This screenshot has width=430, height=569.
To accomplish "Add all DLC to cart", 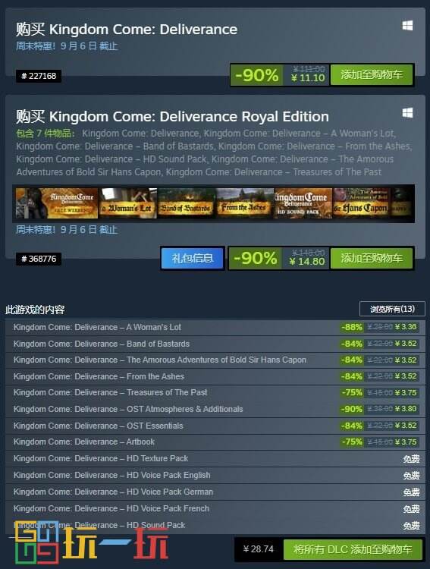I will [353, 549].
